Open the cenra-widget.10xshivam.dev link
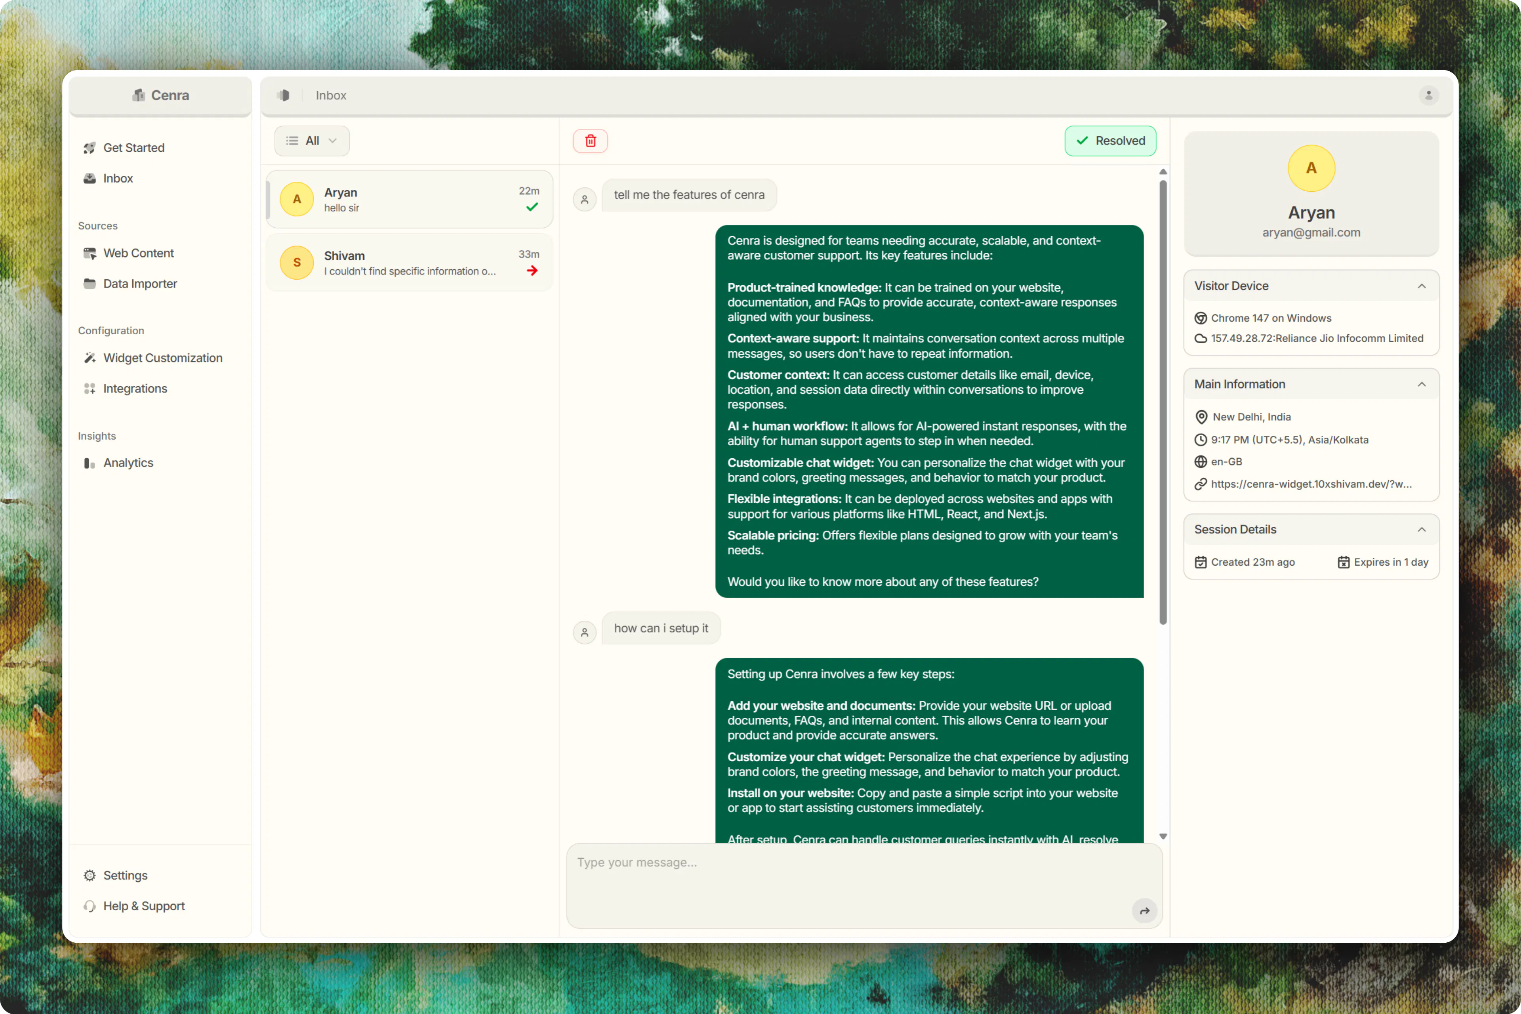Viewport: 1521px width, 1014px height. (1311, 484)
